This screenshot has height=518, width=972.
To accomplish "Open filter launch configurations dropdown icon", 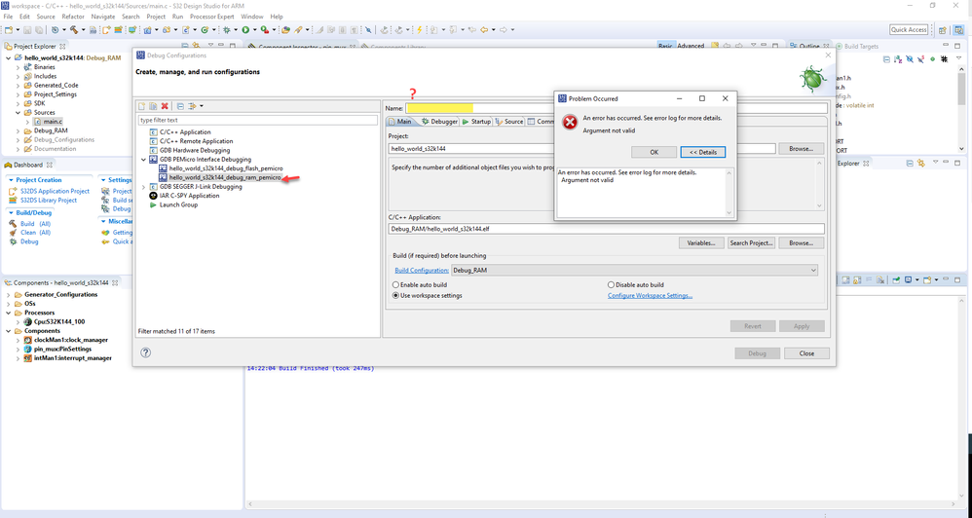I will tap(195, 106).
